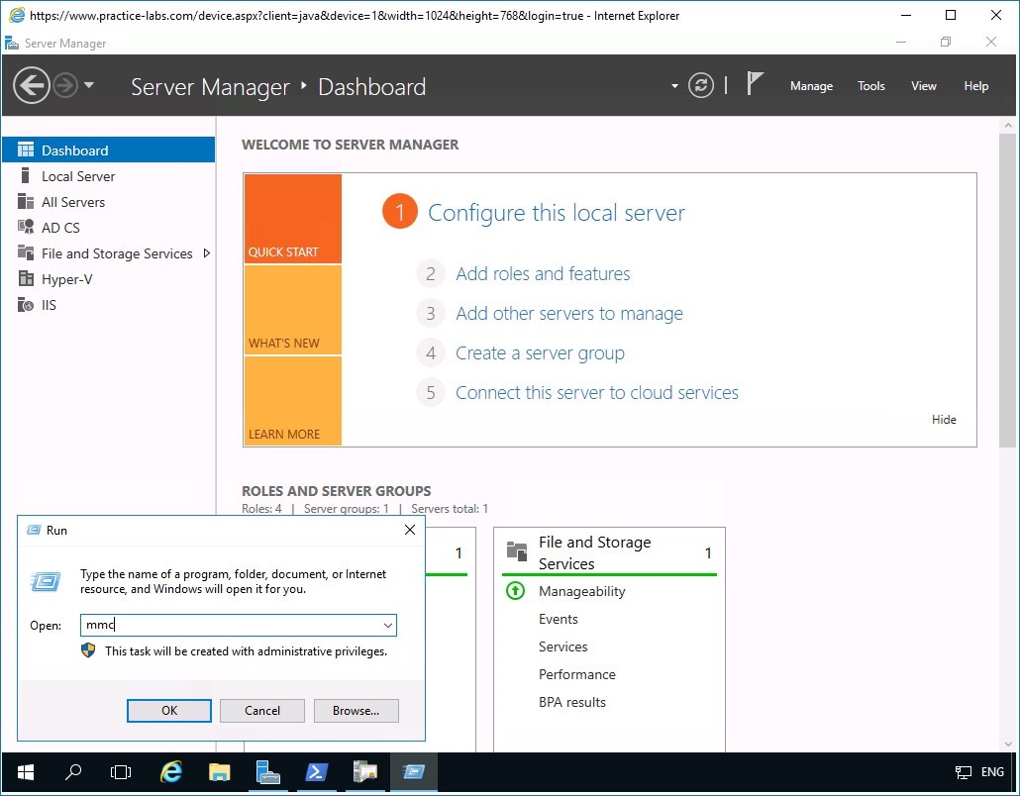Screen dimensions: 1020x796
Task: Click the Local Server icon
Action: coord(26,175)
